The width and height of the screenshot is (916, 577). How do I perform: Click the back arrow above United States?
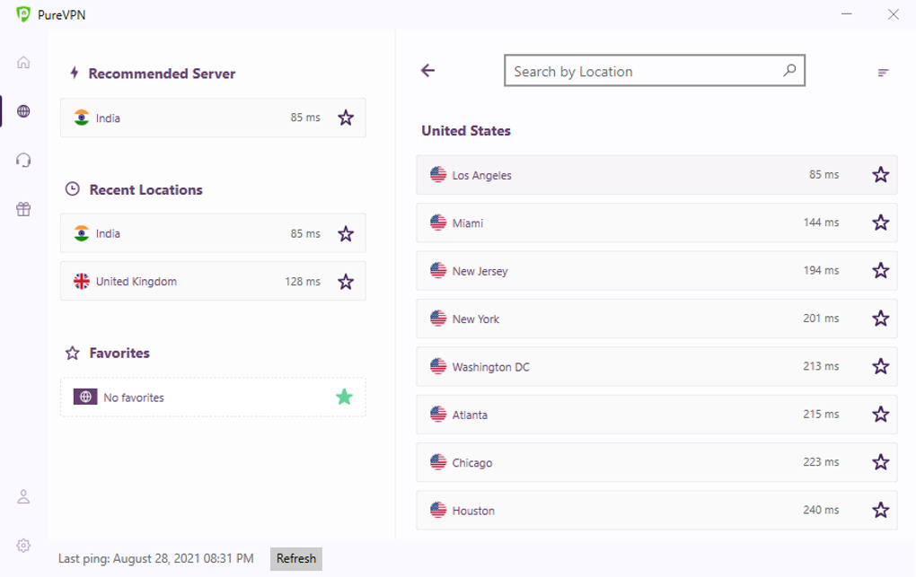click(x=428, y=70)
